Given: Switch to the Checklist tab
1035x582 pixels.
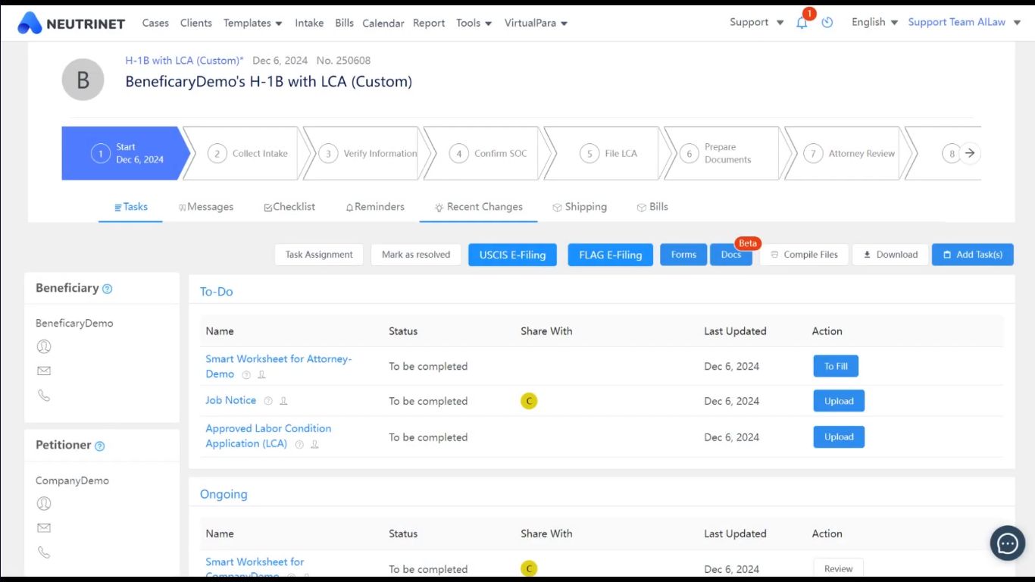Looking at the screenshot, I should point(289,207).
